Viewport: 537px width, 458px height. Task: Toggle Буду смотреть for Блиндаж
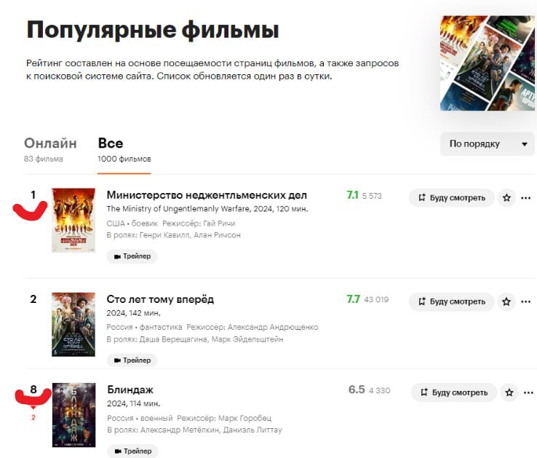pyautogui.click(x=454, y=392)
